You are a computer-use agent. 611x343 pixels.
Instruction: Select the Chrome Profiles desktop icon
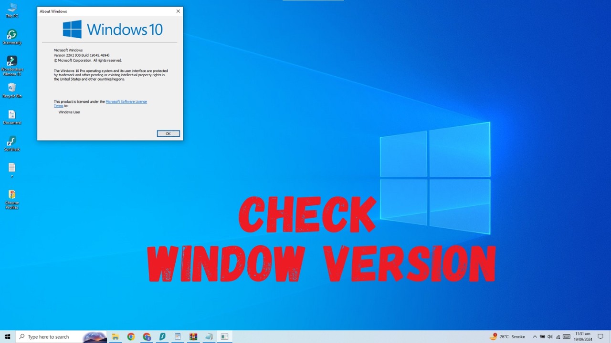click(12, 199)
